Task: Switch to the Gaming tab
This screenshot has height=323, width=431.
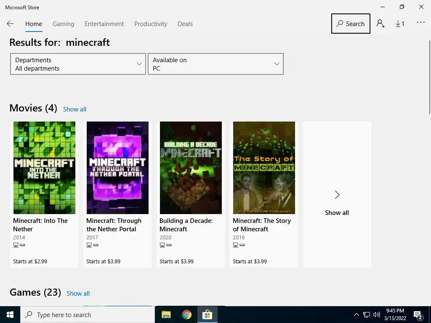Action: coord(63,24)
